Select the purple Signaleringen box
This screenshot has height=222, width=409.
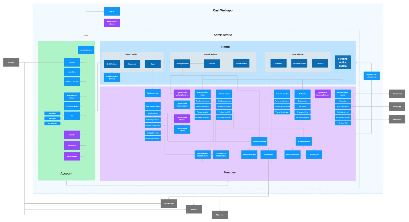(72, 156)
